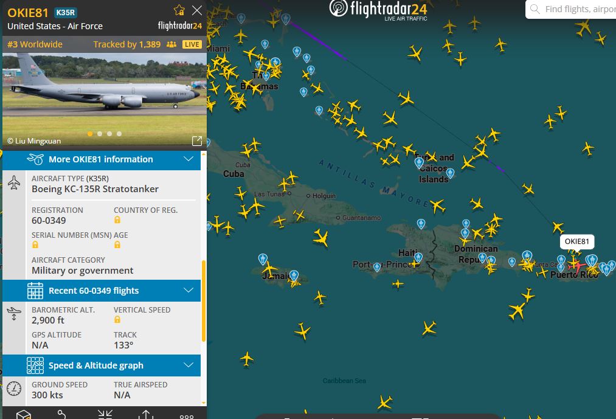Image resolution: width=616 pixels, height=419 pixels.
Task: Share flight using the share icon
Action: (146, 415)
